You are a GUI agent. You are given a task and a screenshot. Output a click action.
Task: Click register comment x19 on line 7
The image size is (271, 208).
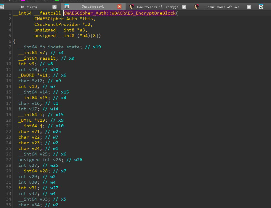click(97, 47)
